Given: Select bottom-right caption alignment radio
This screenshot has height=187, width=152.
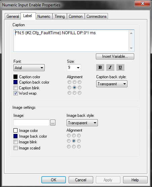Looking at the screenshot, I should (x=79, y=93).
